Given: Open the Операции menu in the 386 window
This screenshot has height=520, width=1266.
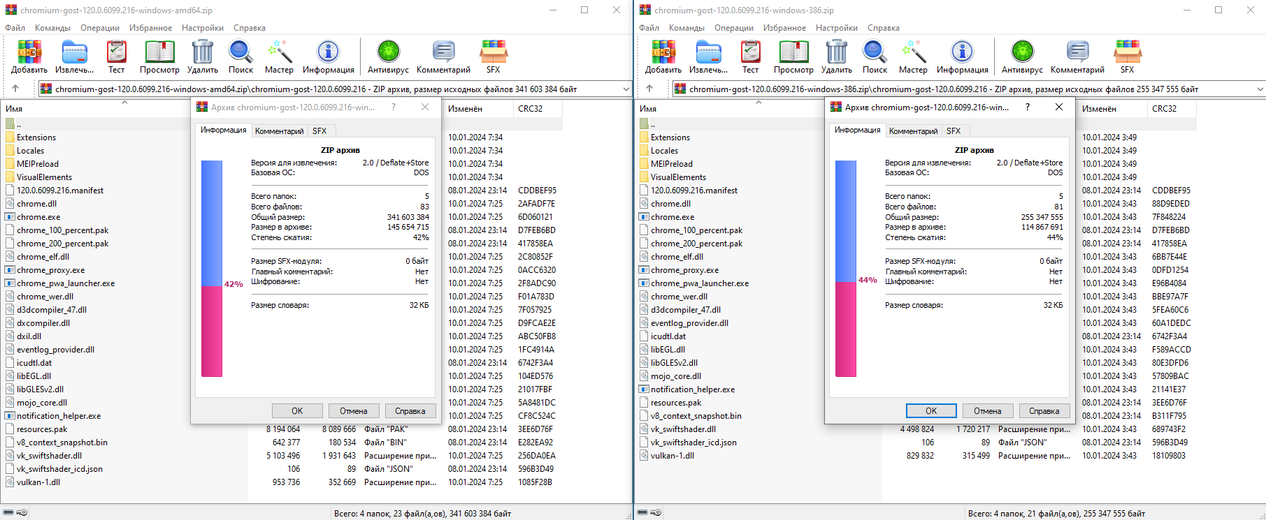Looking at the screenshot, I should 734,28.
